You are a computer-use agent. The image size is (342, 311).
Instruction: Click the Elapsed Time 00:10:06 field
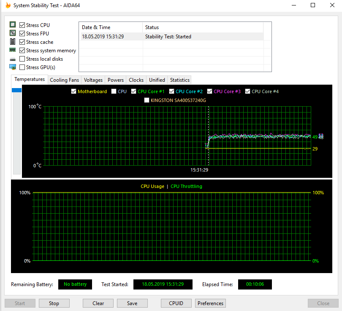[255, 284]
